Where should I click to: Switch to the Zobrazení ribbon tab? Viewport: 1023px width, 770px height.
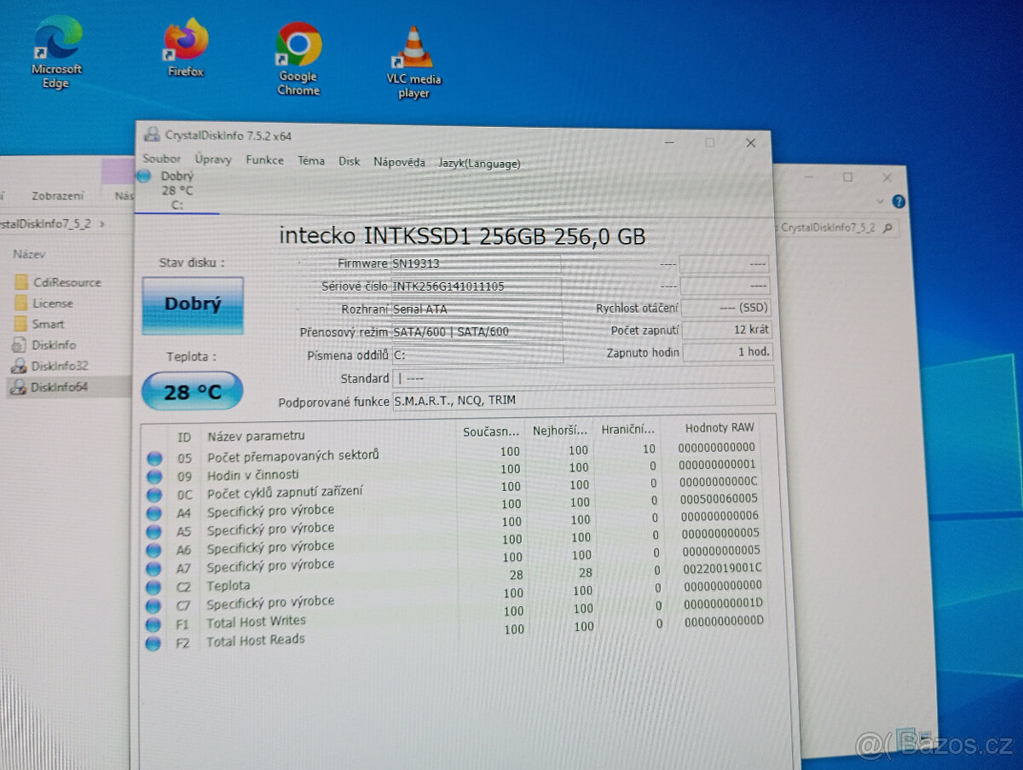pyautogui.click(x=58, y=195)
